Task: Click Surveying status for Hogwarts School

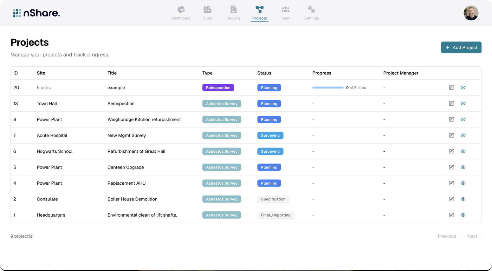Action: point(270,151)
